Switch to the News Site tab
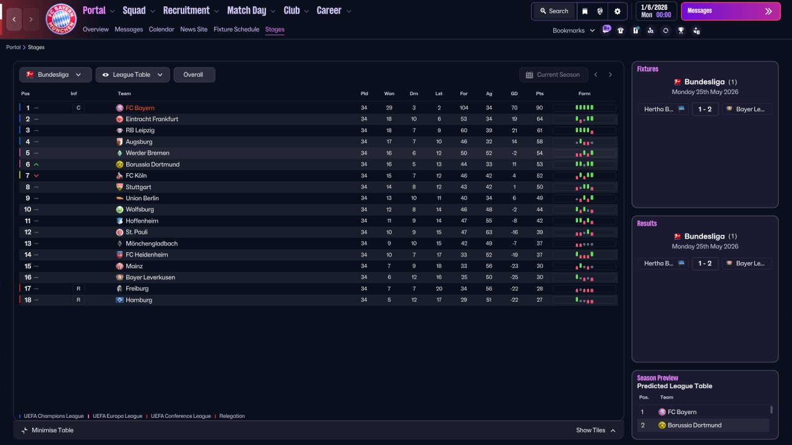Image resolution: width=792 pixels, height=445 pixels. click(x=194, y=29)
